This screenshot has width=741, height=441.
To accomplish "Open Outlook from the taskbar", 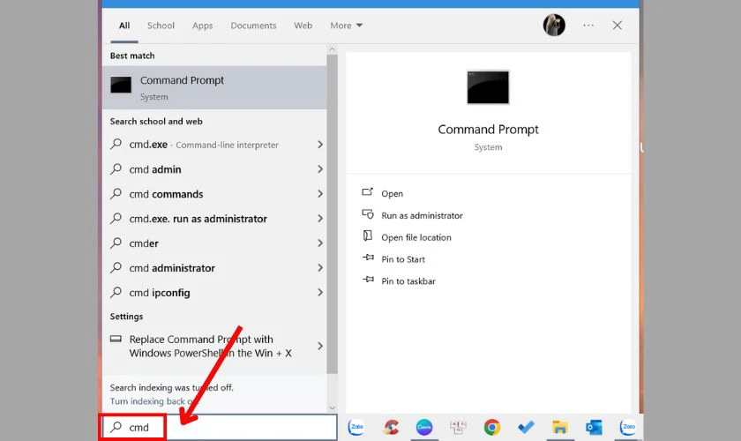I will coord(594,427).
